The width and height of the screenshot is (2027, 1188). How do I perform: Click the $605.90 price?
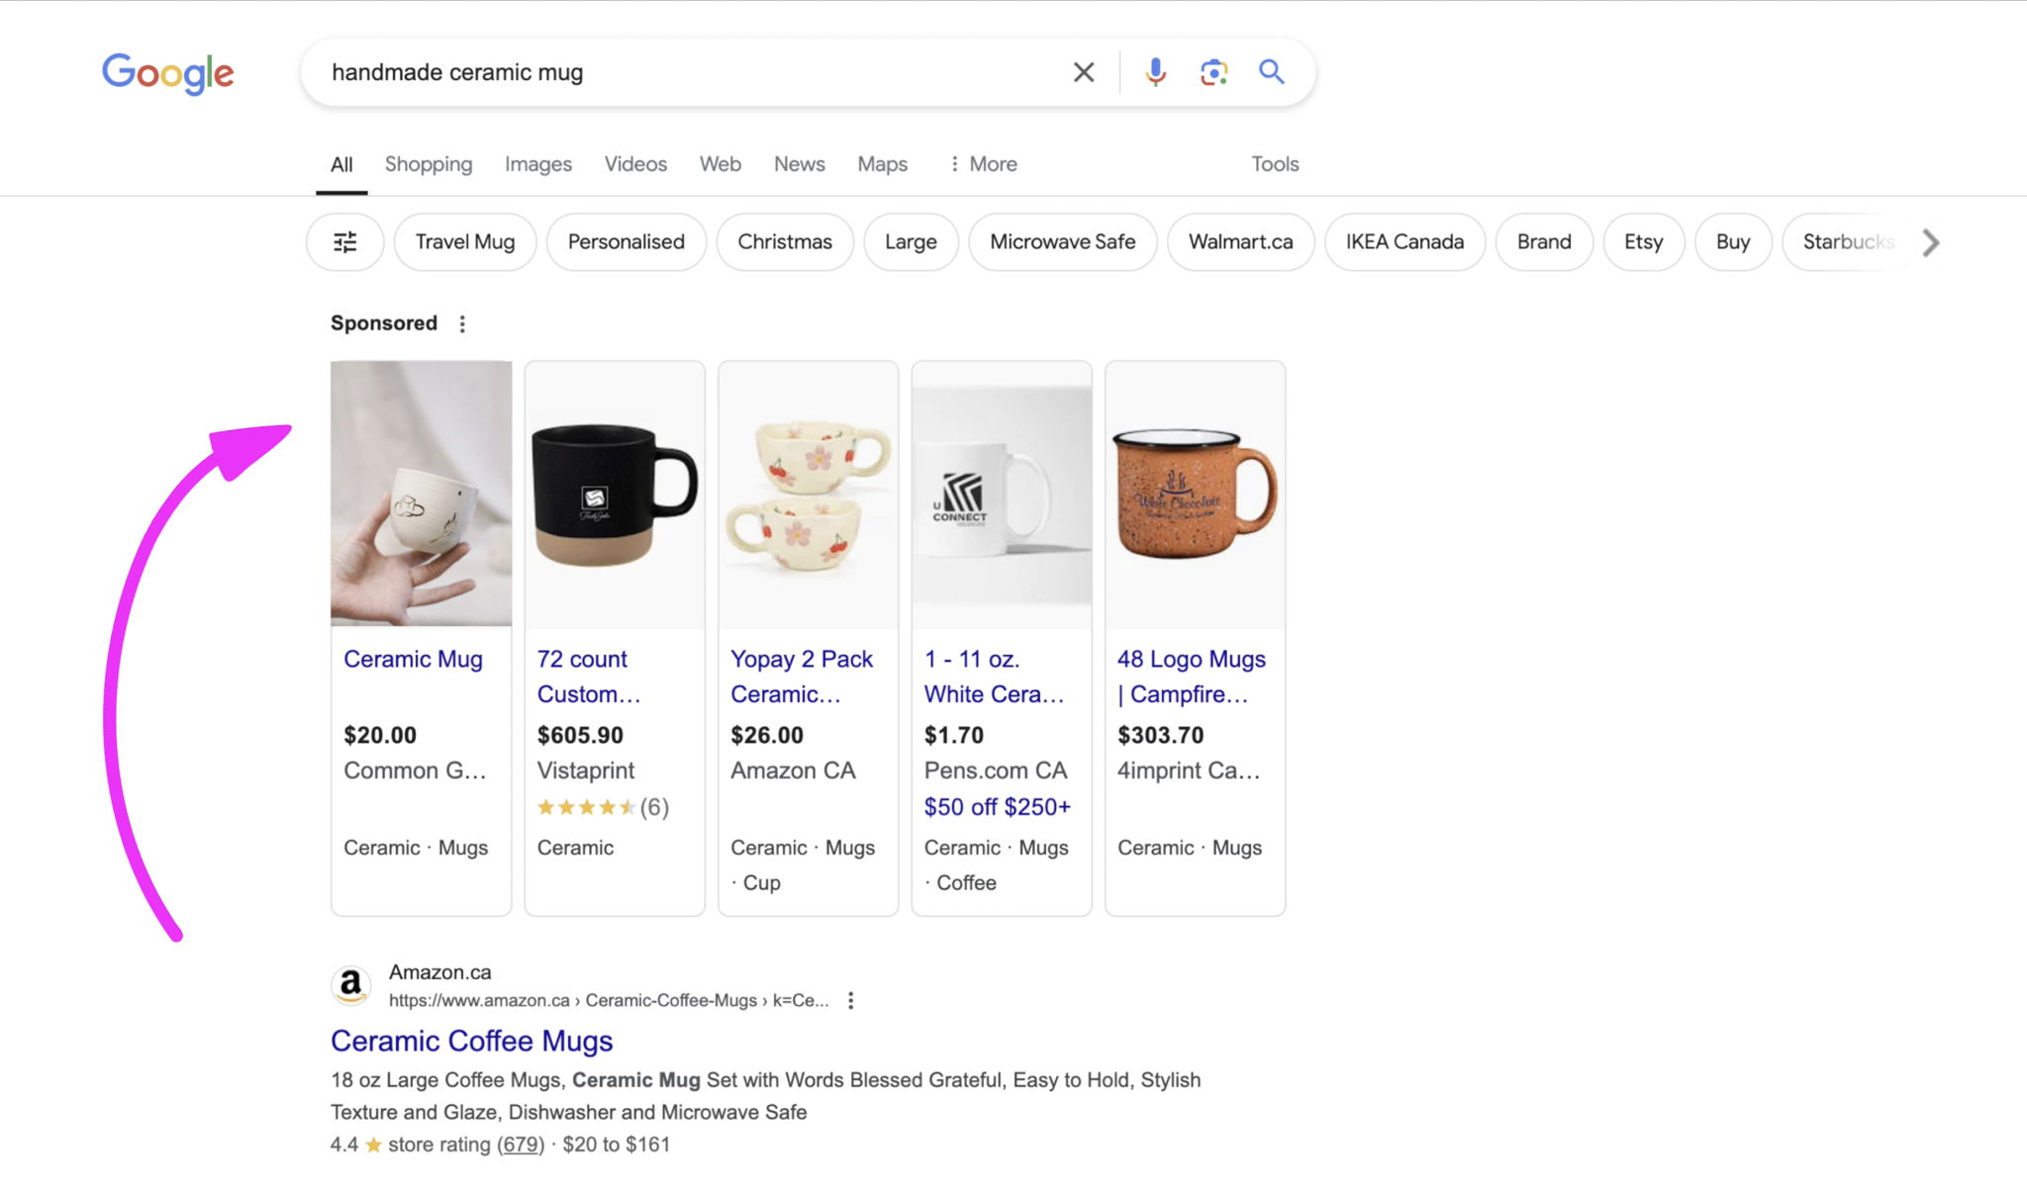tap(580, 735)
